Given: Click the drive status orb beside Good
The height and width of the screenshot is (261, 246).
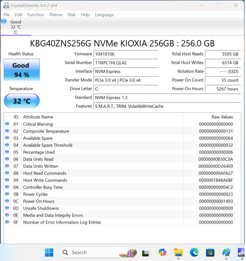Looking at the screenshot, I should [4, 21].
